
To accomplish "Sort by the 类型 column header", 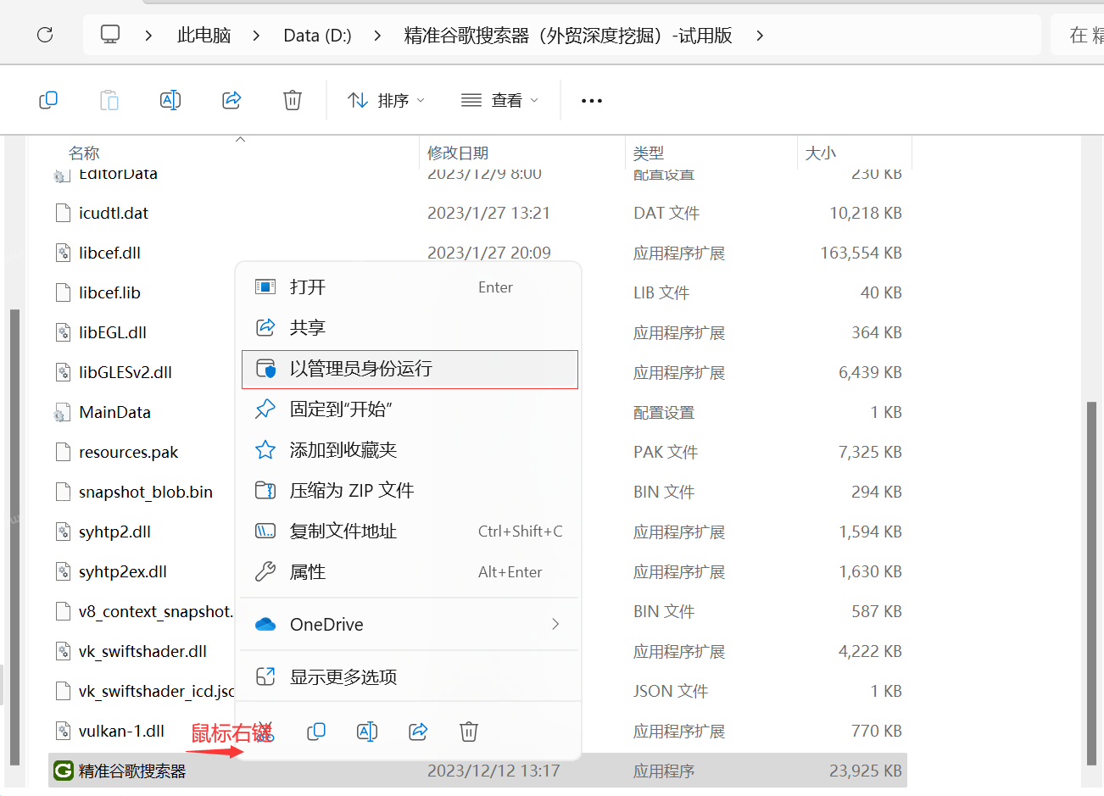I will [x=649, y=153].
